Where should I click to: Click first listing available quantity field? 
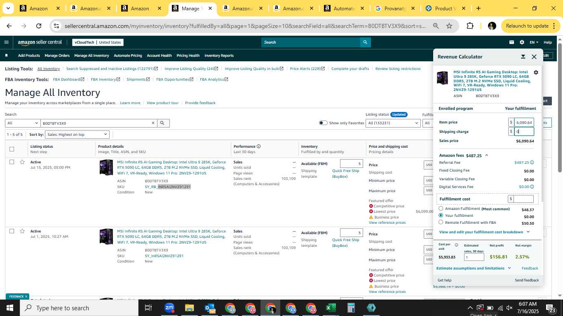pyautogui.click(x=351, y=164)
